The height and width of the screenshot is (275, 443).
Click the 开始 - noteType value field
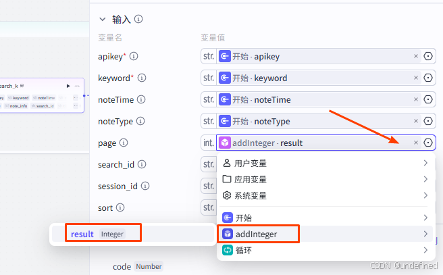tap(319, 121)
